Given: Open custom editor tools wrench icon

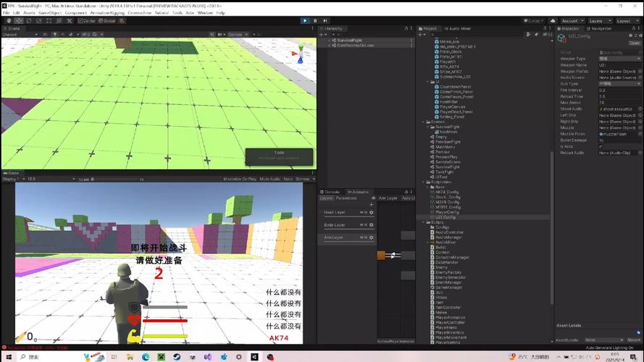Looking at the screenshot, I should click(x=70, y=20).
